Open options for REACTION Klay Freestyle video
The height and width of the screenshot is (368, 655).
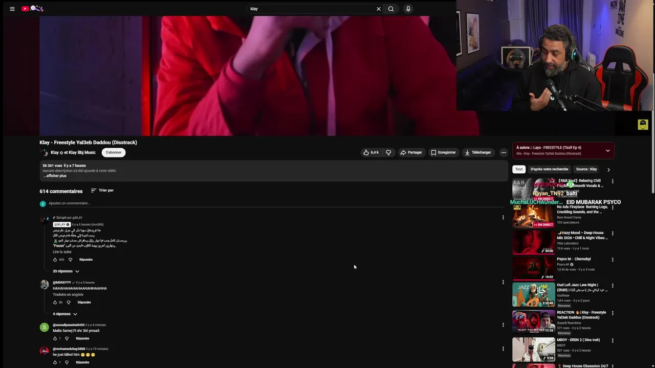pyautogui.click(x=613, y=313)
